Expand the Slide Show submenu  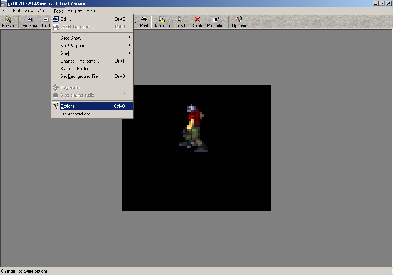(x=92, y=38)
